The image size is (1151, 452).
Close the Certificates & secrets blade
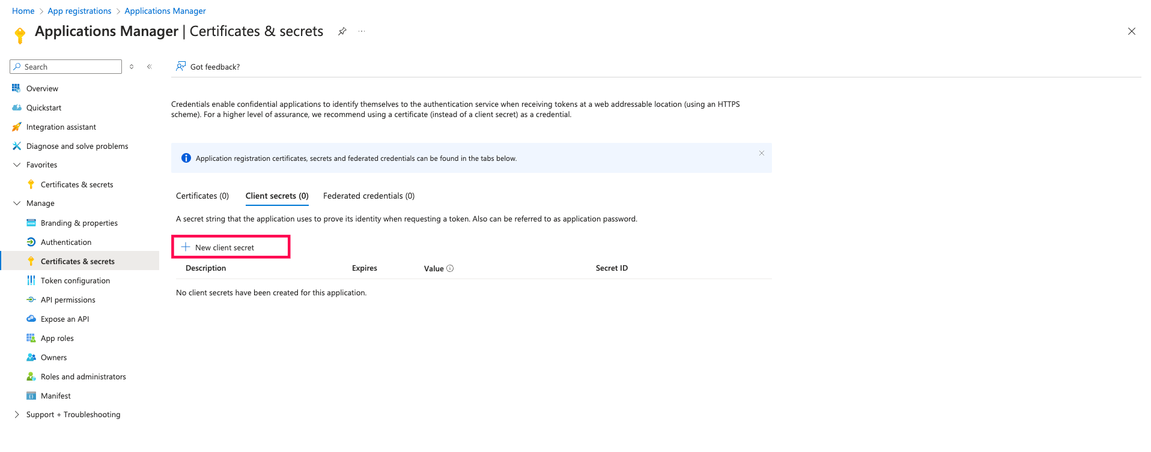coord(1131,31)
